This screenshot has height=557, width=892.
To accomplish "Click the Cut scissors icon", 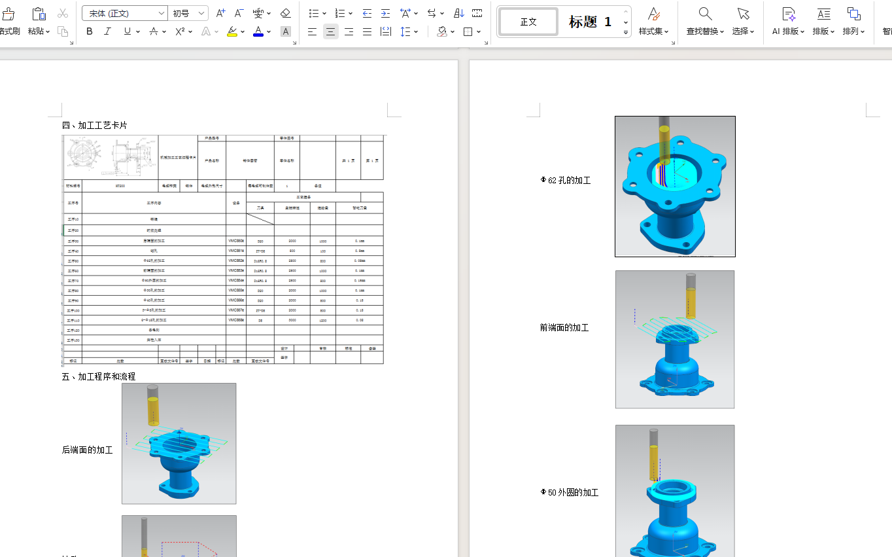I will pos(63,13).
